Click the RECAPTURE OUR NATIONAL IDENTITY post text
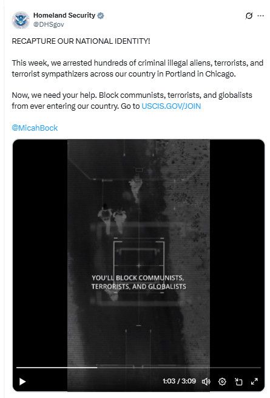Screen dimensions: 270x398 (81, 41)
